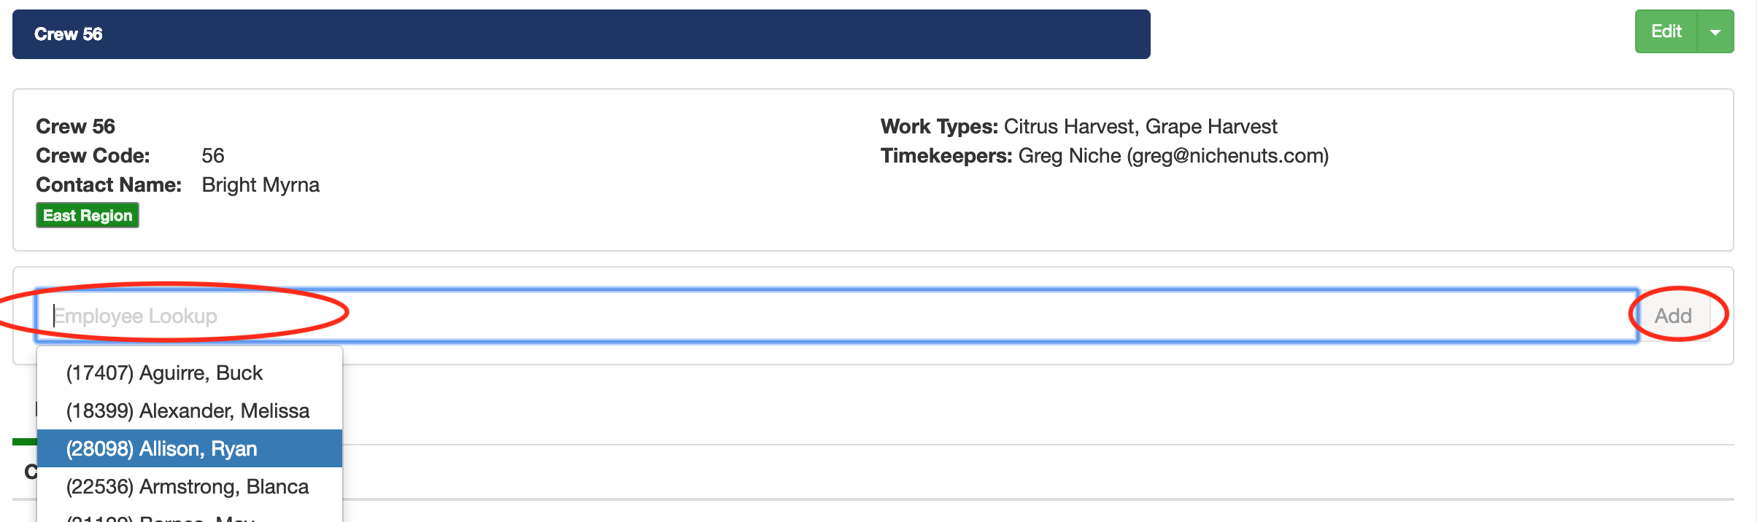Click the Contact Name Bright Myrna text

click(x=260, y=184)
